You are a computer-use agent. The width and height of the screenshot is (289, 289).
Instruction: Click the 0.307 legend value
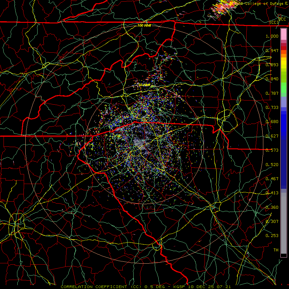click(x=272, y=221)
